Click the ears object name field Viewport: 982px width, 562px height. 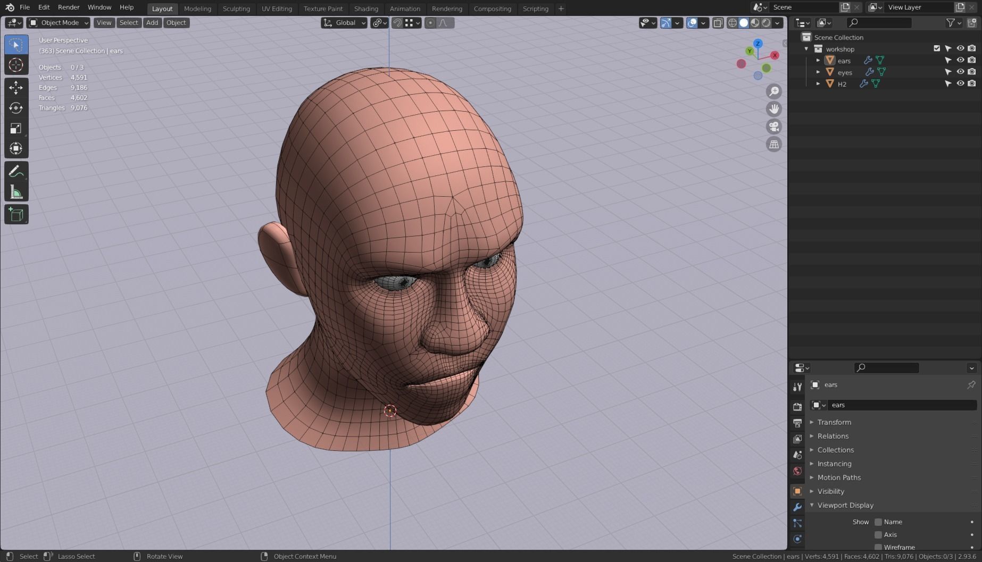[902, 405]
